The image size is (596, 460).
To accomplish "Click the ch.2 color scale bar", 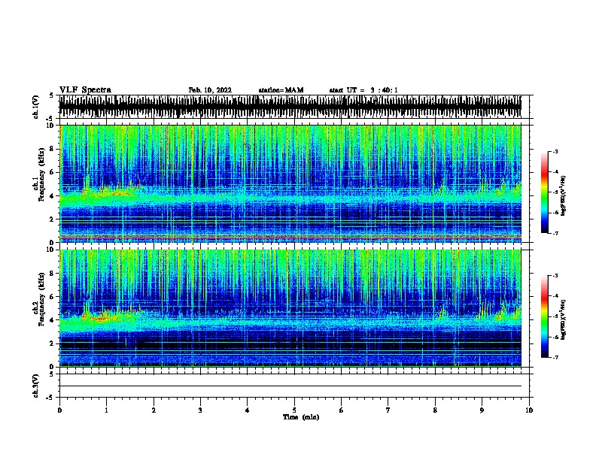I will 544,316.
